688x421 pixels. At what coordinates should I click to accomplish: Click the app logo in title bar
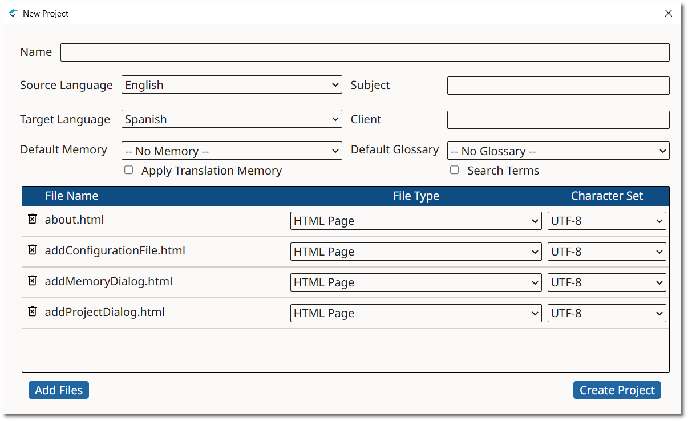(x=13, y=13)
